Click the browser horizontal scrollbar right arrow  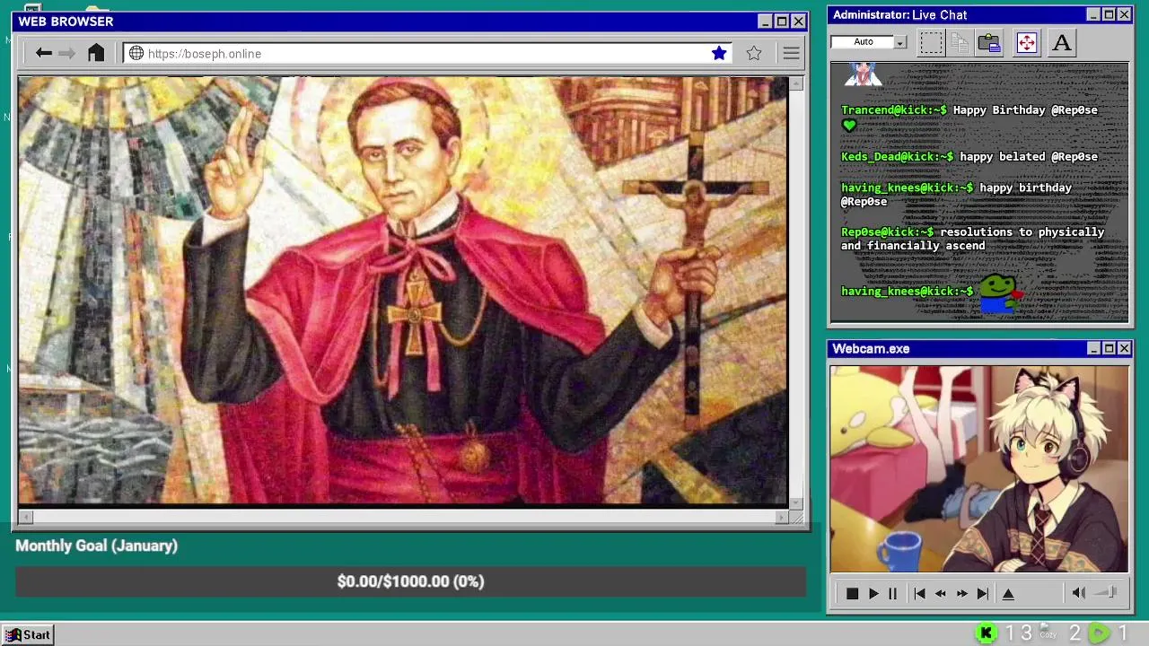point(781,517)
